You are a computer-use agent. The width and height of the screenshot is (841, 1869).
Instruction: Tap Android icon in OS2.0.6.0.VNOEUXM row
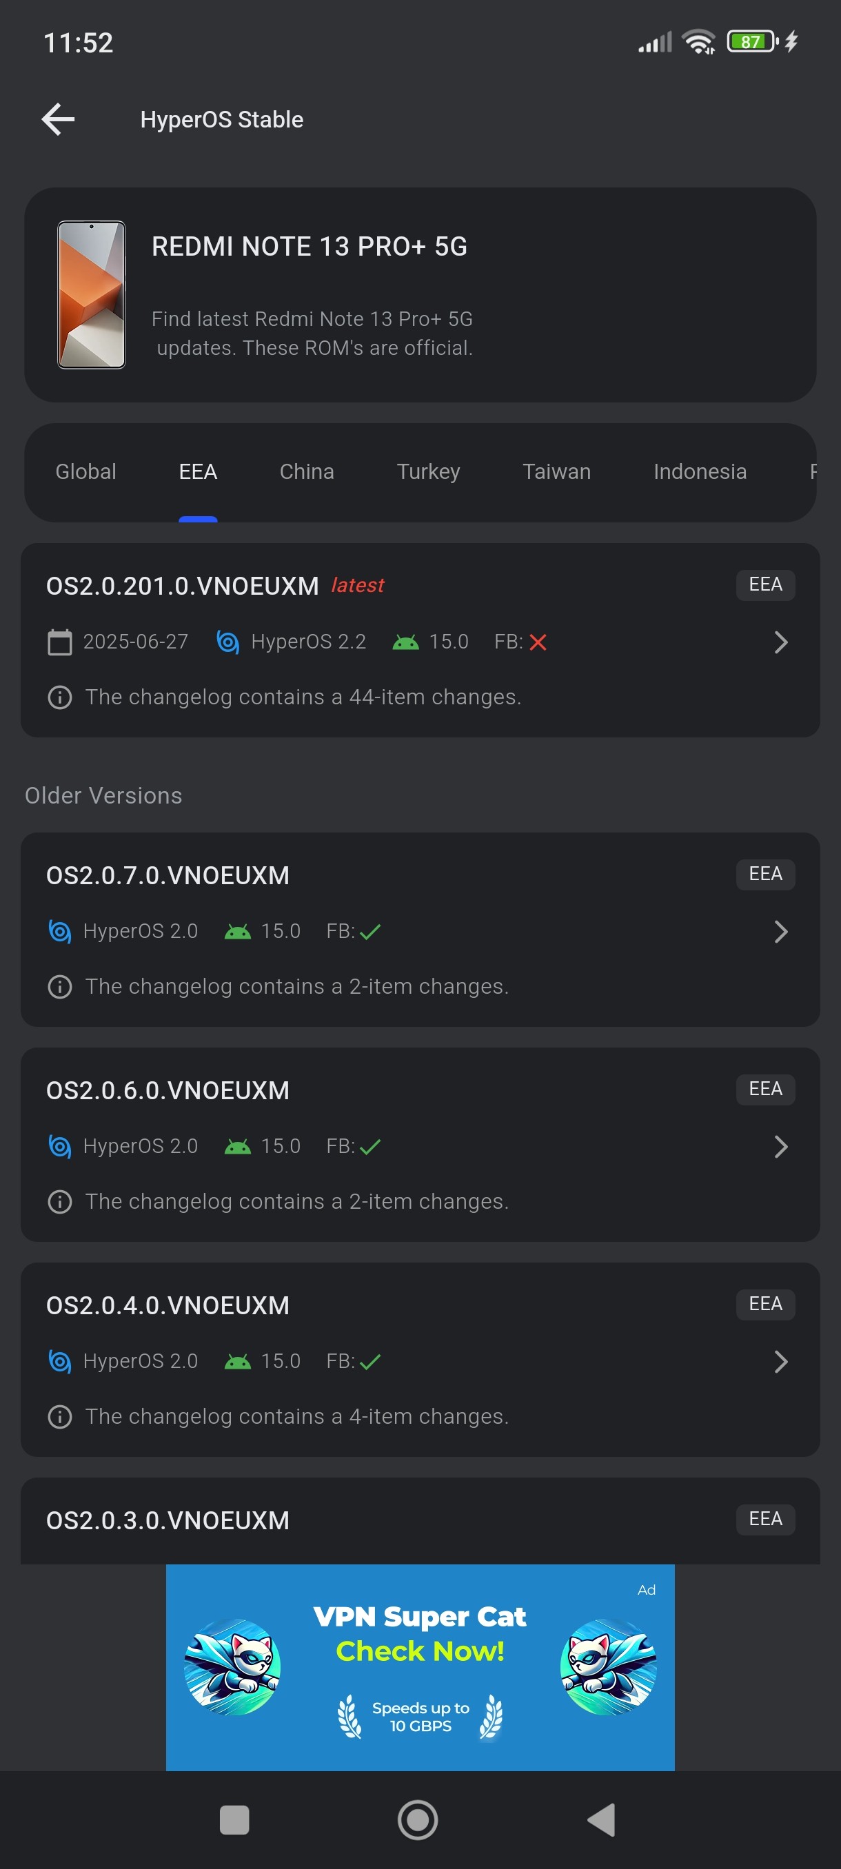(237, 1146)
